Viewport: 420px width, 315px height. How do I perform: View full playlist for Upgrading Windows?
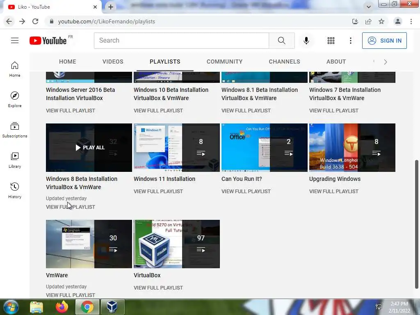click(334, 192)
